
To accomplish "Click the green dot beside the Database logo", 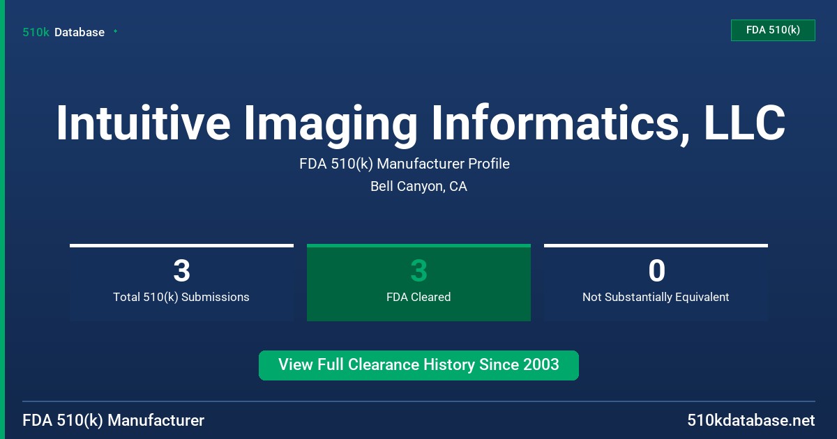I will coord(115,31).
